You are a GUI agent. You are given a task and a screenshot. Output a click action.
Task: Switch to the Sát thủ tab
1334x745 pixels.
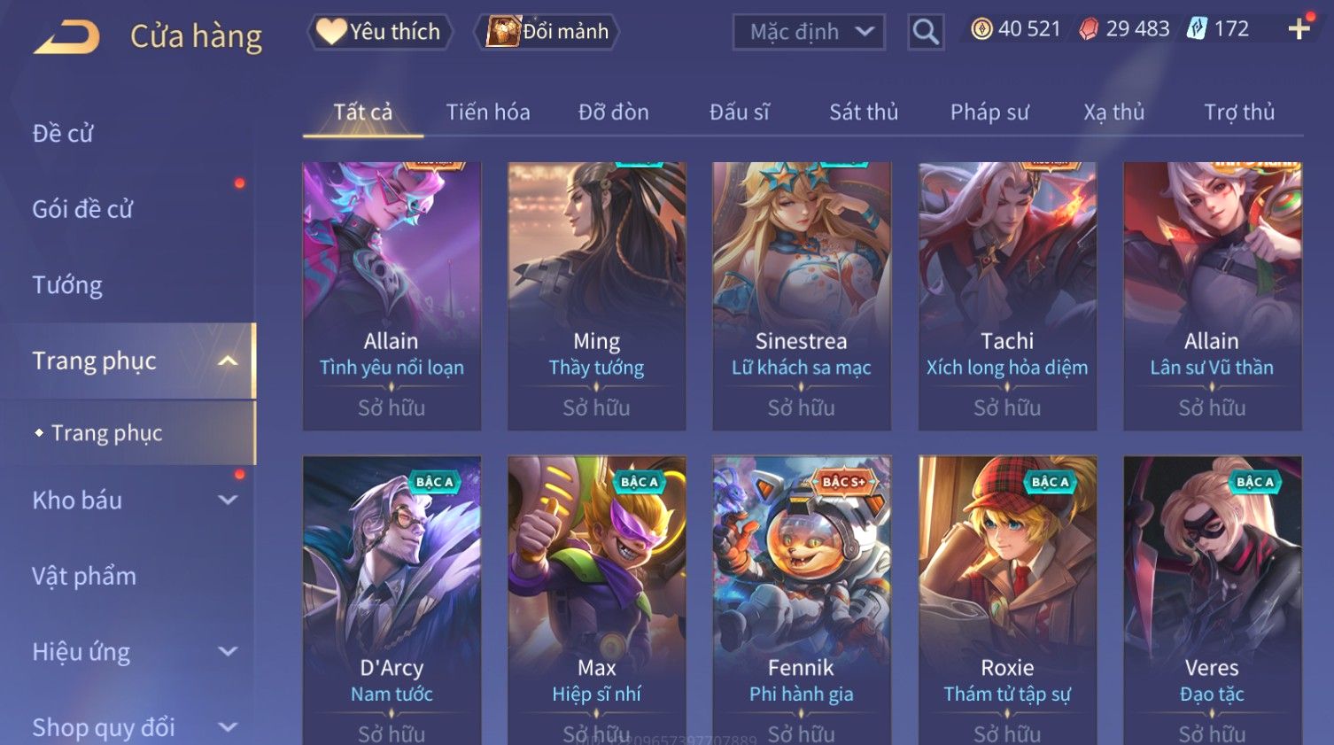click(864, 112)
